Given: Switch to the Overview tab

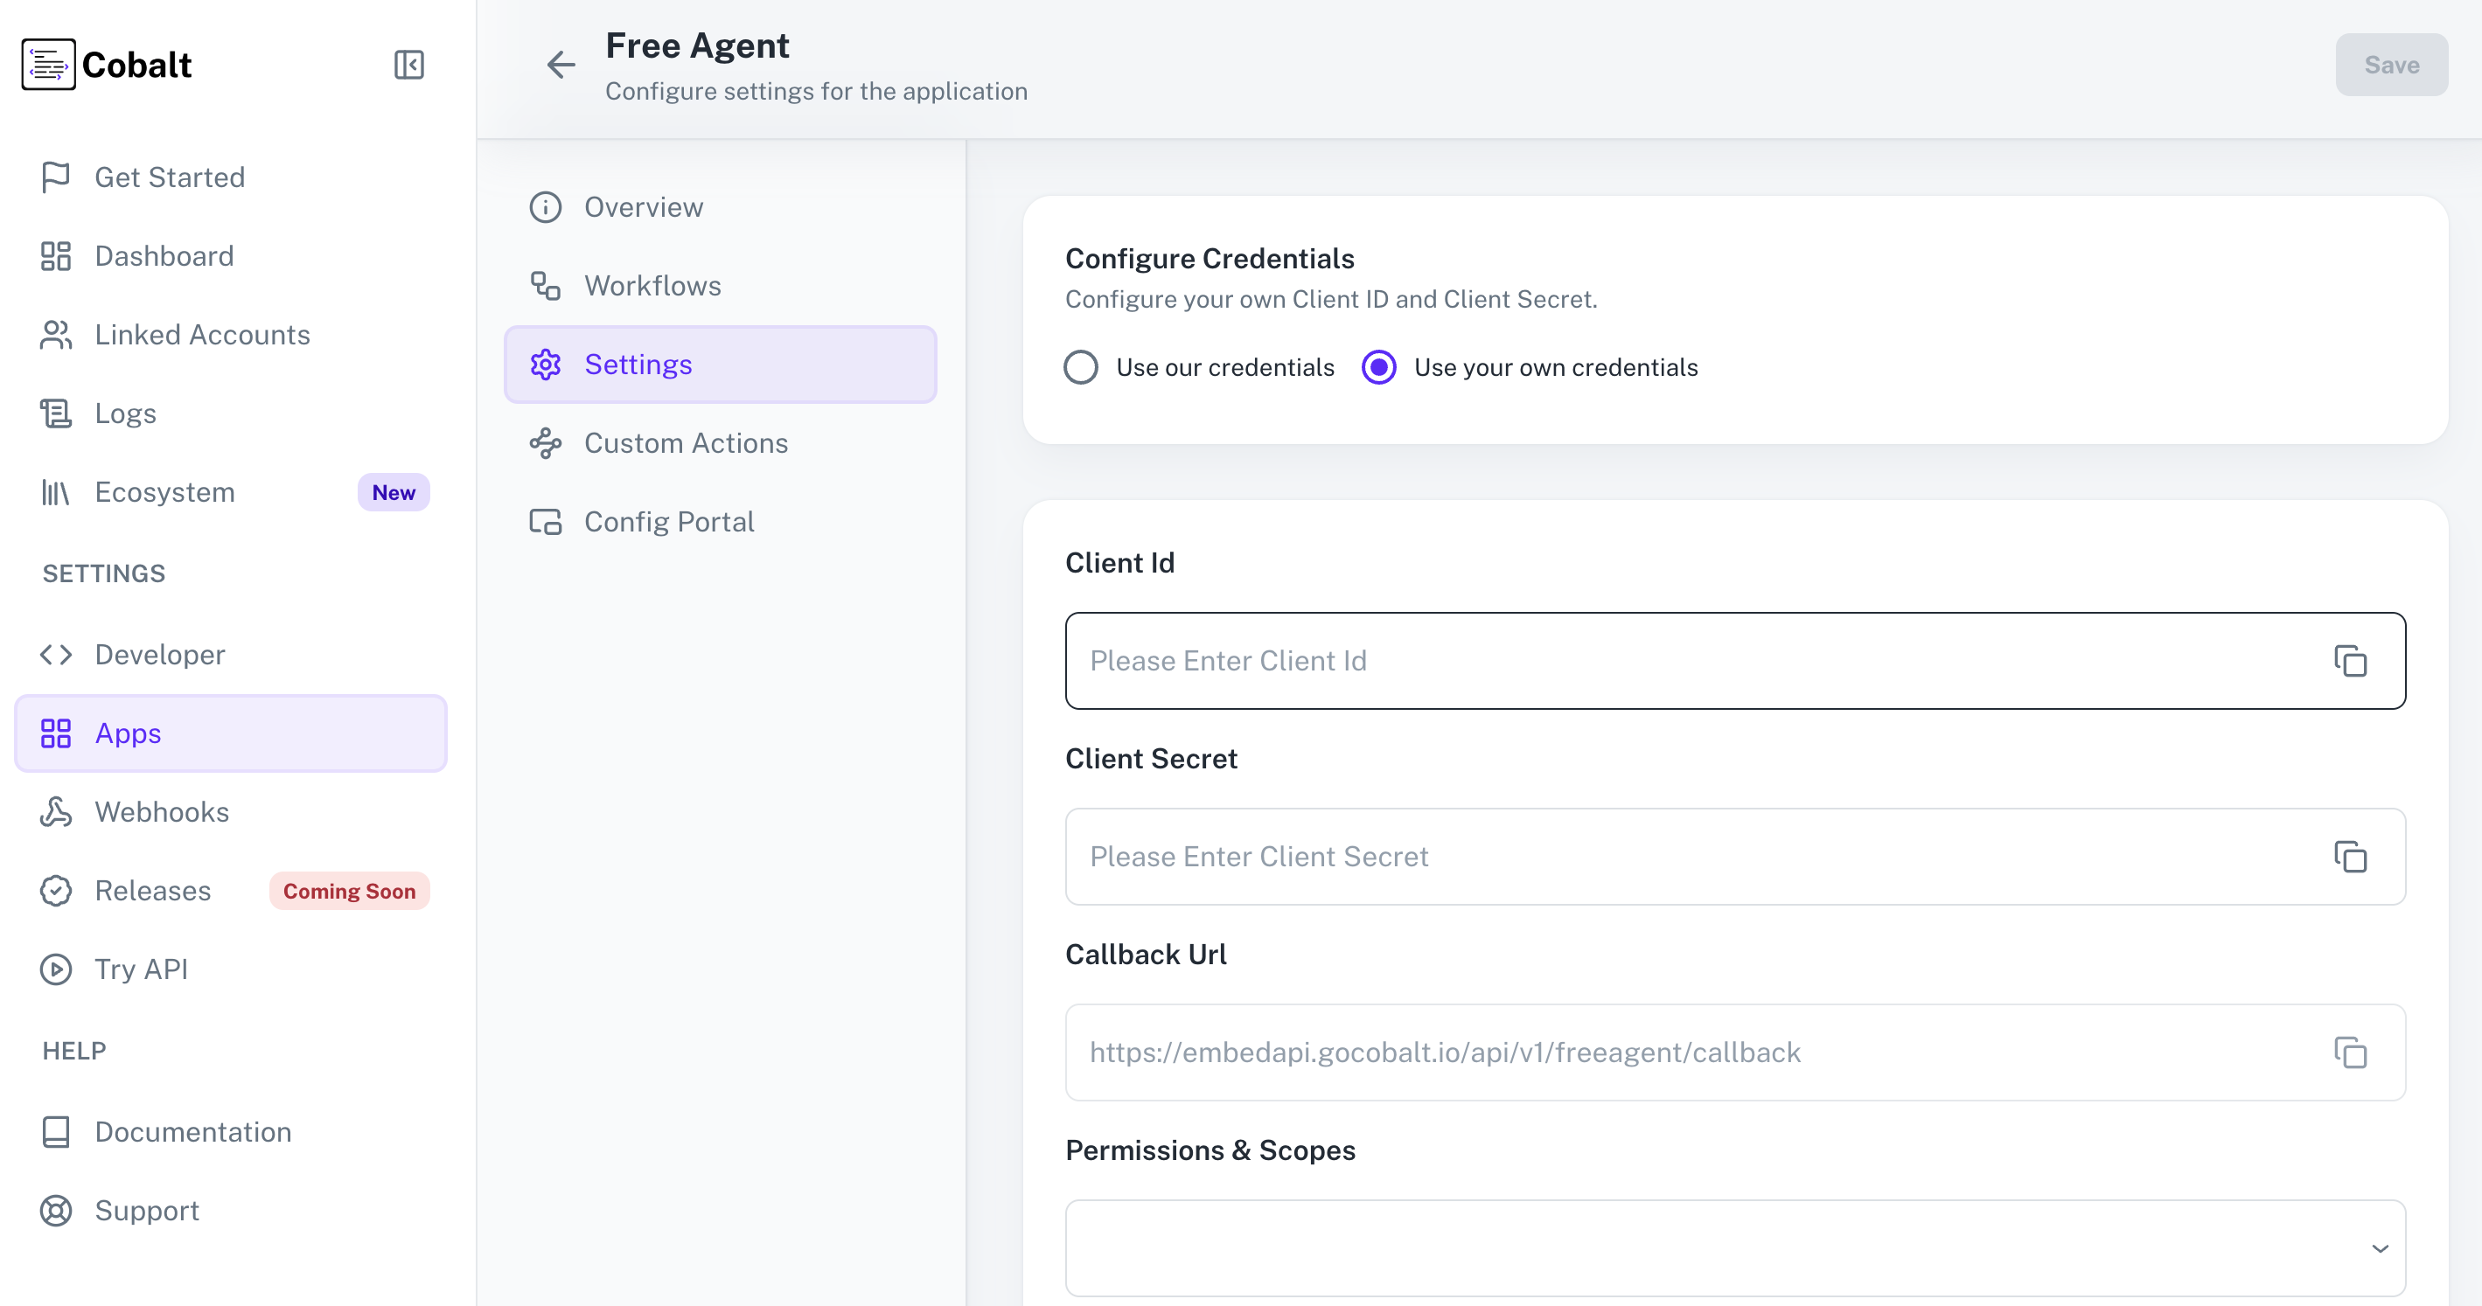Looking at the screenshot, I should tap(643, 207).
